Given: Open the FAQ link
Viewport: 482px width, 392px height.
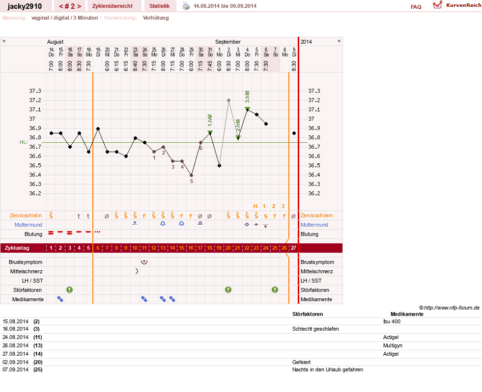Looking at the screenshot, I should pyautogui.click(x=416, y=7).
